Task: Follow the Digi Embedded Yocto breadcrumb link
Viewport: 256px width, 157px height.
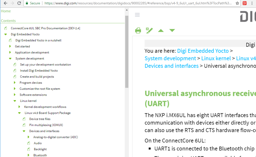Action: [x=203, y=51]
